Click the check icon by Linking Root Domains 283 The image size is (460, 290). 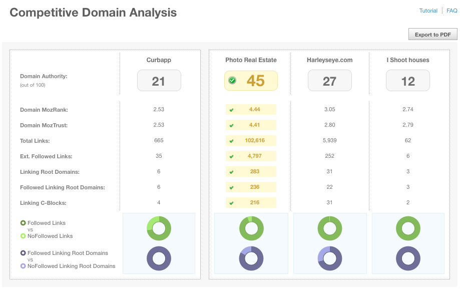point(231,171)
